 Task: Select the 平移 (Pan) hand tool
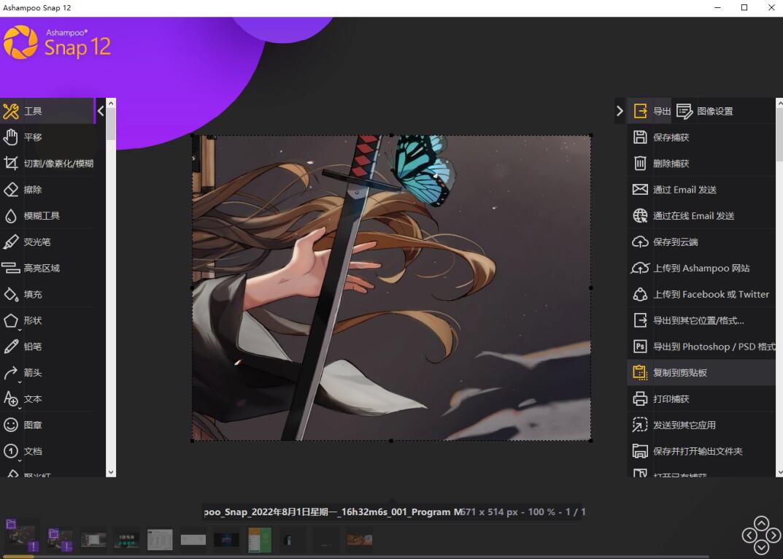tap(33, 137)
